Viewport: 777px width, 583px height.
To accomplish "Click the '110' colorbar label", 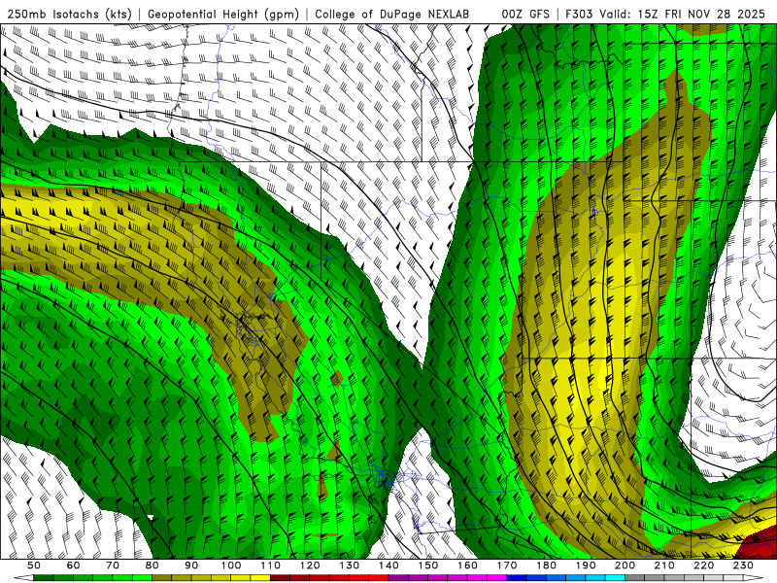I will tap(271, 566).
